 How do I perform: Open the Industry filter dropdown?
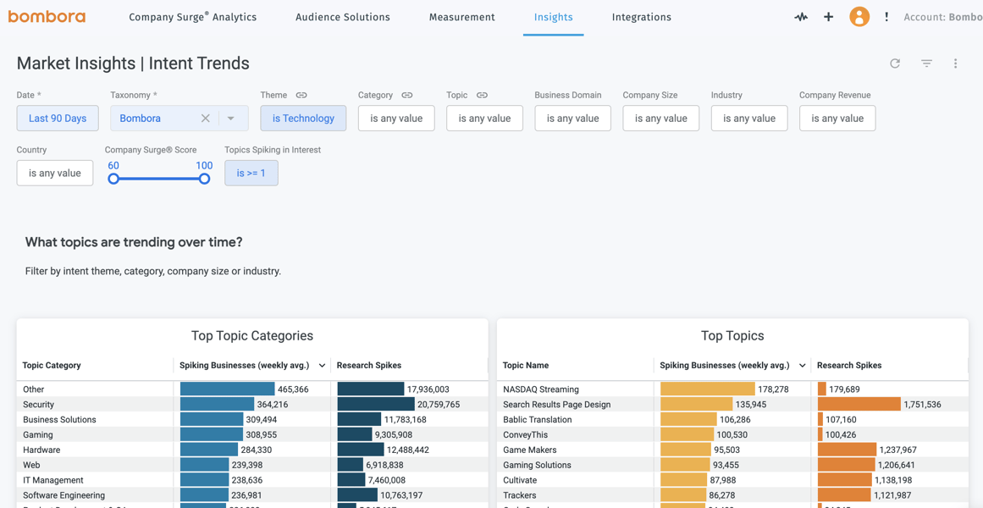(748, 118)
